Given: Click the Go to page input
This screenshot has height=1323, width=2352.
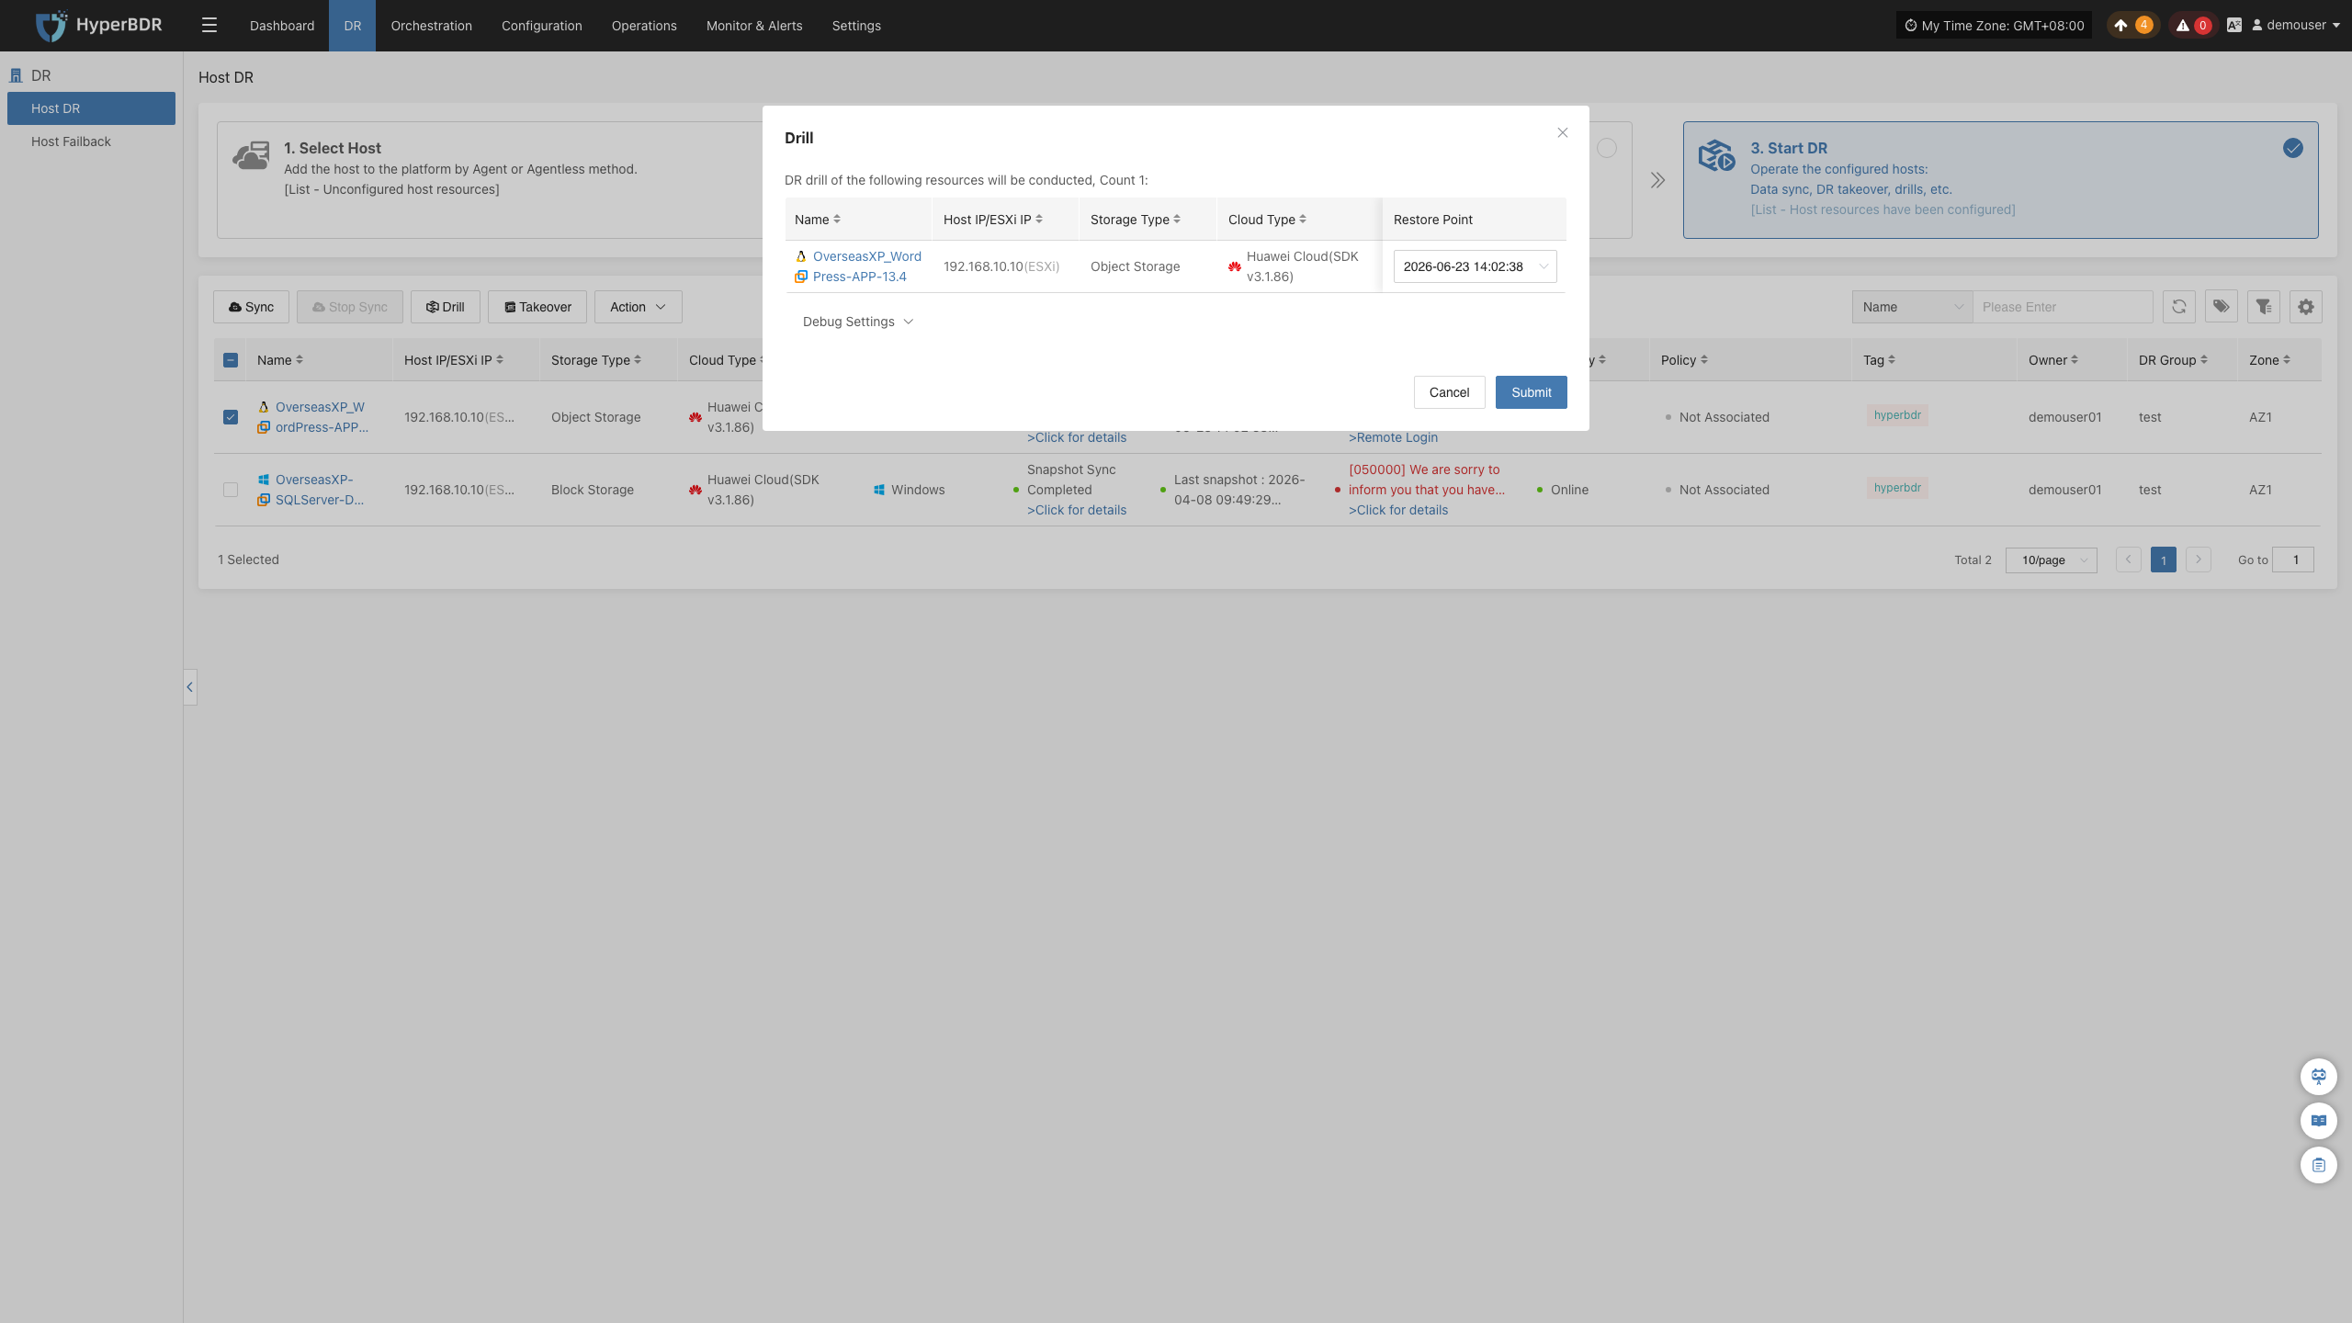Looking at the screenshot, I should click(x=2293, y=560).
